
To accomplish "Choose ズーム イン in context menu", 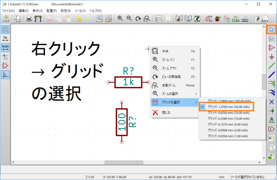I will click(x=175, y=60).
